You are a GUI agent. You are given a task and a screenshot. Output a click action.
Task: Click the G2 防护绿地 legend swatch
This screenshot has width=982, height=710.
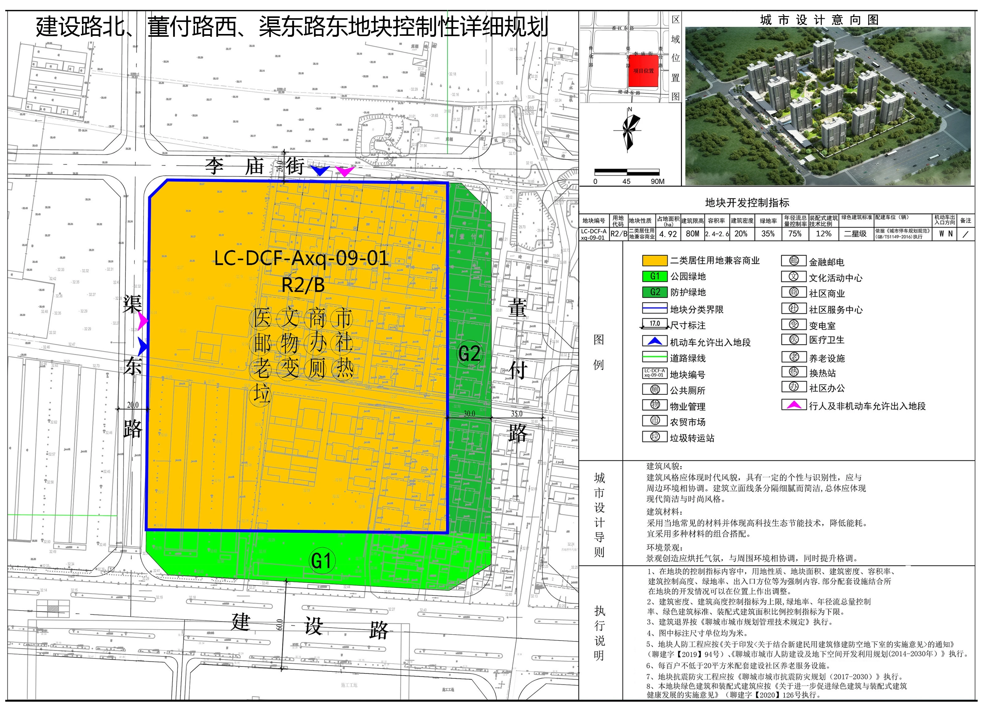click(x=655, y=292)
